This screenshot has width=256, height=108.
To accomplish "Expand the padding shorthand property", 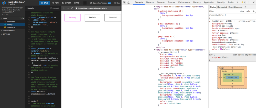I will (222, 37).
